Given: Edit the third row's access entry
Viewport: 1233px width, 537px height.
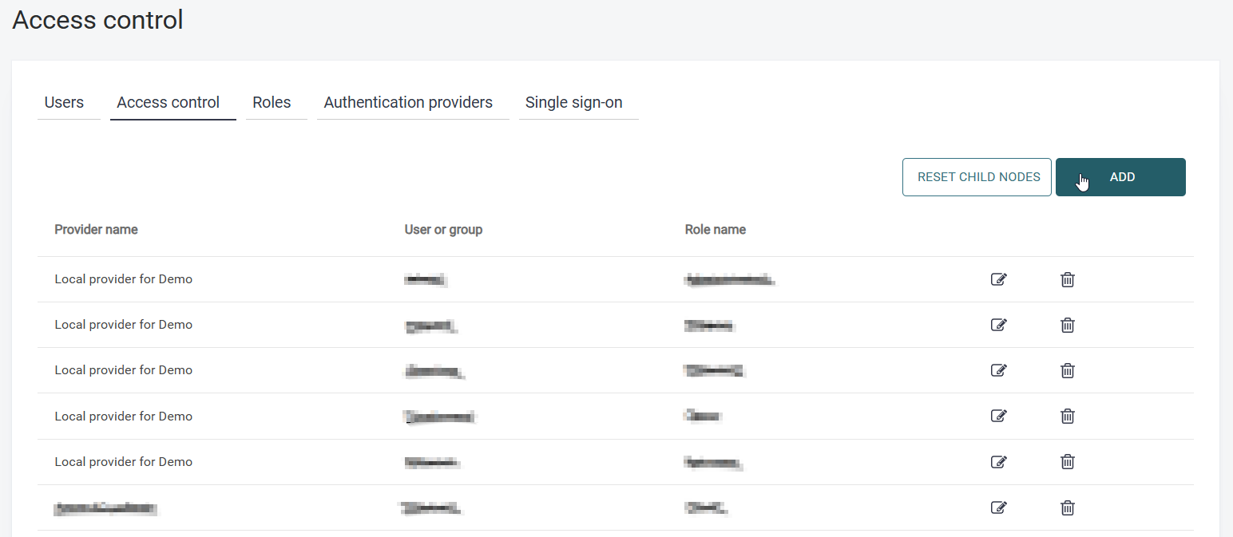Looking at the screenshot, I should (x=998, y=370).
